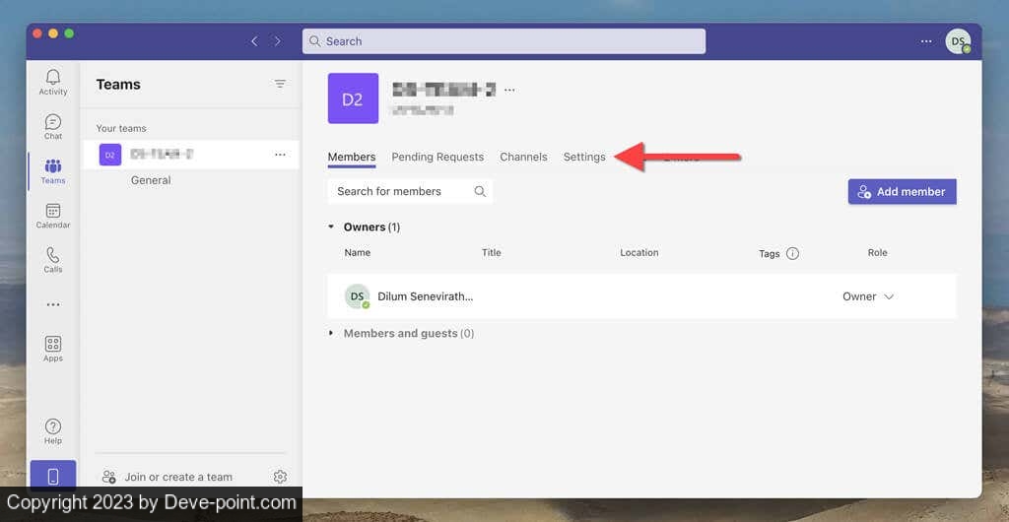
Task: Click the Search for members field
Action: [x=402, y=192]
